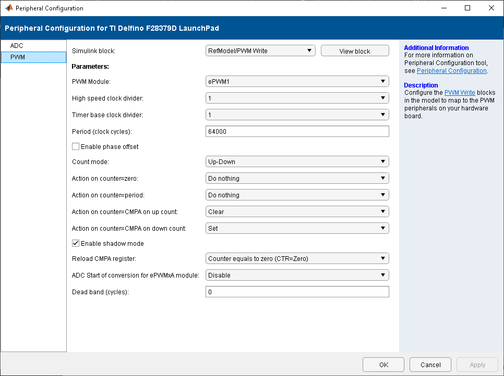Open Action on counter=period dropdown

(297, 195)
